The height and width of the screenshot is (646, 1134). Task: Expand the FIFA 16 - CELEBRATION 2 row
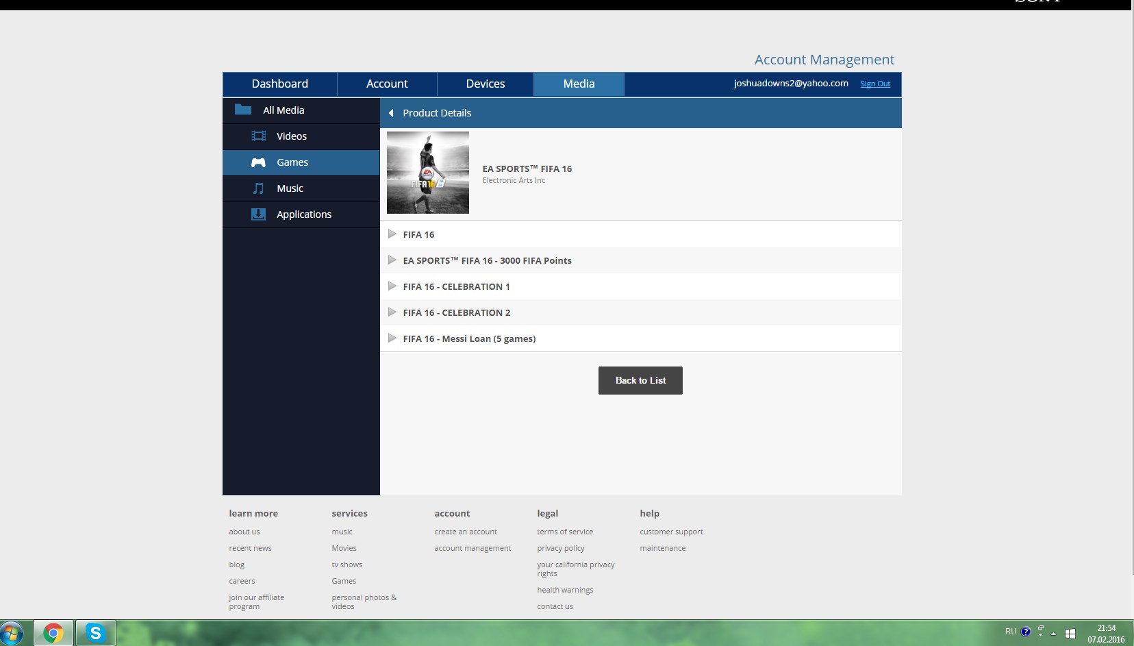(392, 312)
